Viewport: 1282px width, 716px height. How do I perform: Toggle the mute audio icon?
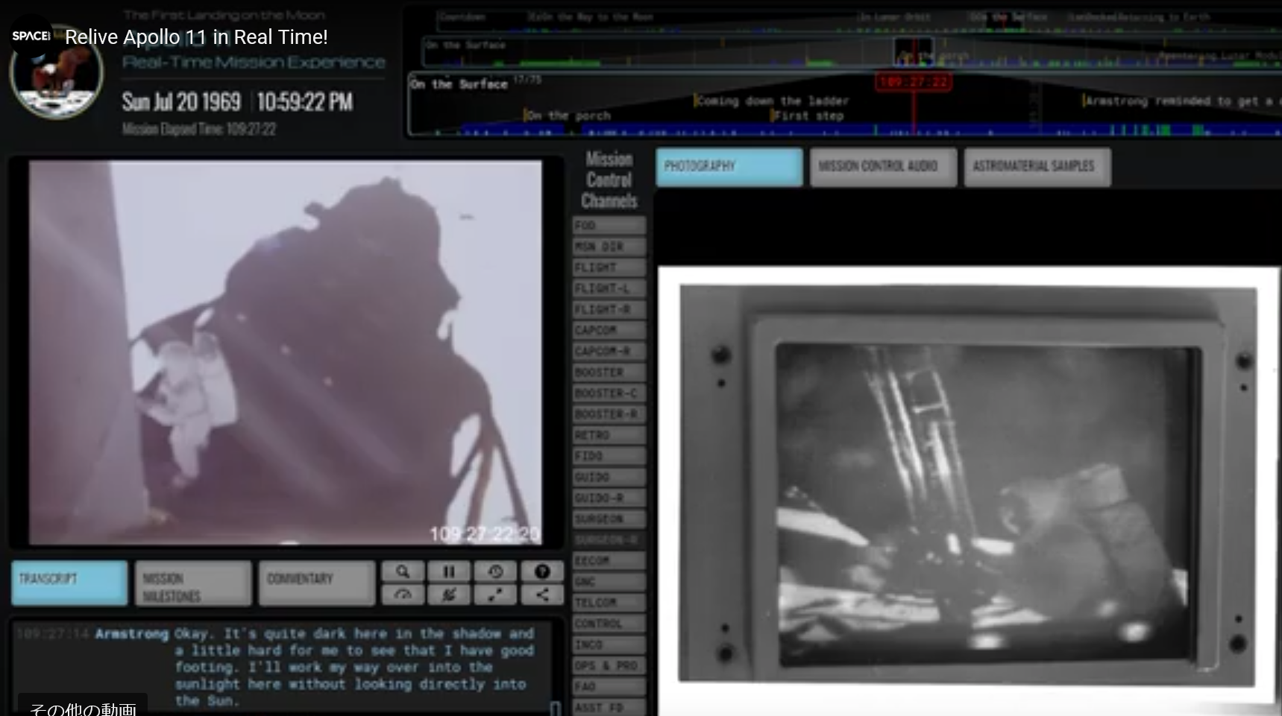[x=449, y=595]
